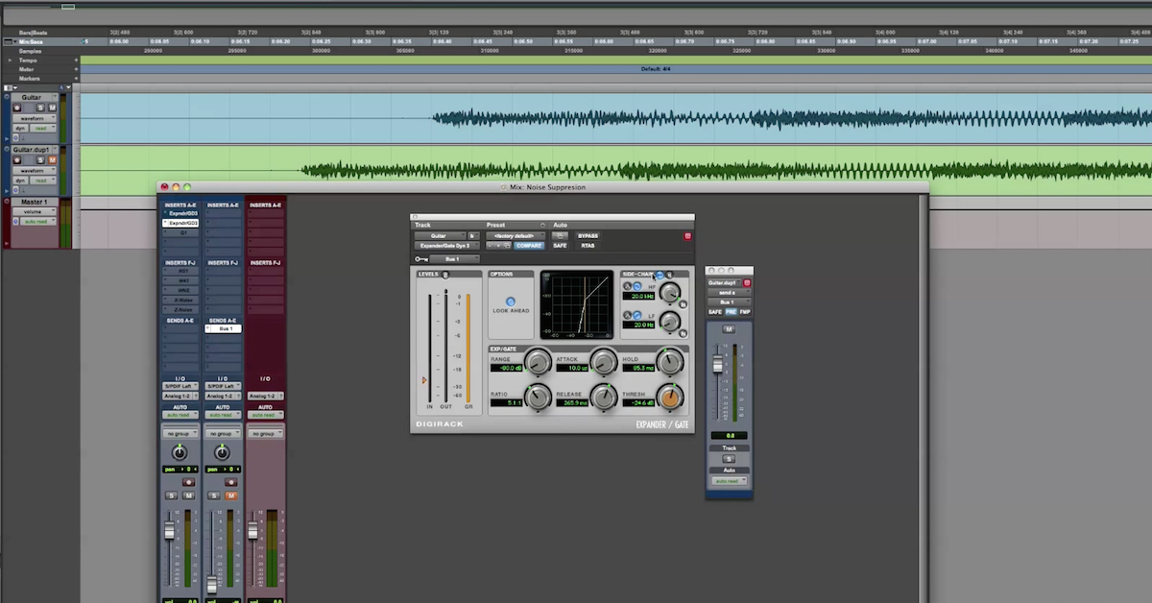The height and width of the screenshot is (603, 1152).
Task: Open the Guitar track selector in plug-in
Action: tap(440, 235)
